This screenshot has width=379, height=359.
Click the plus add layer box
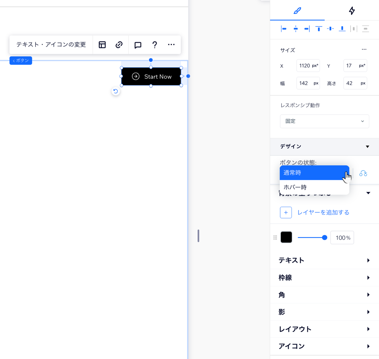(x=286, y=212)
